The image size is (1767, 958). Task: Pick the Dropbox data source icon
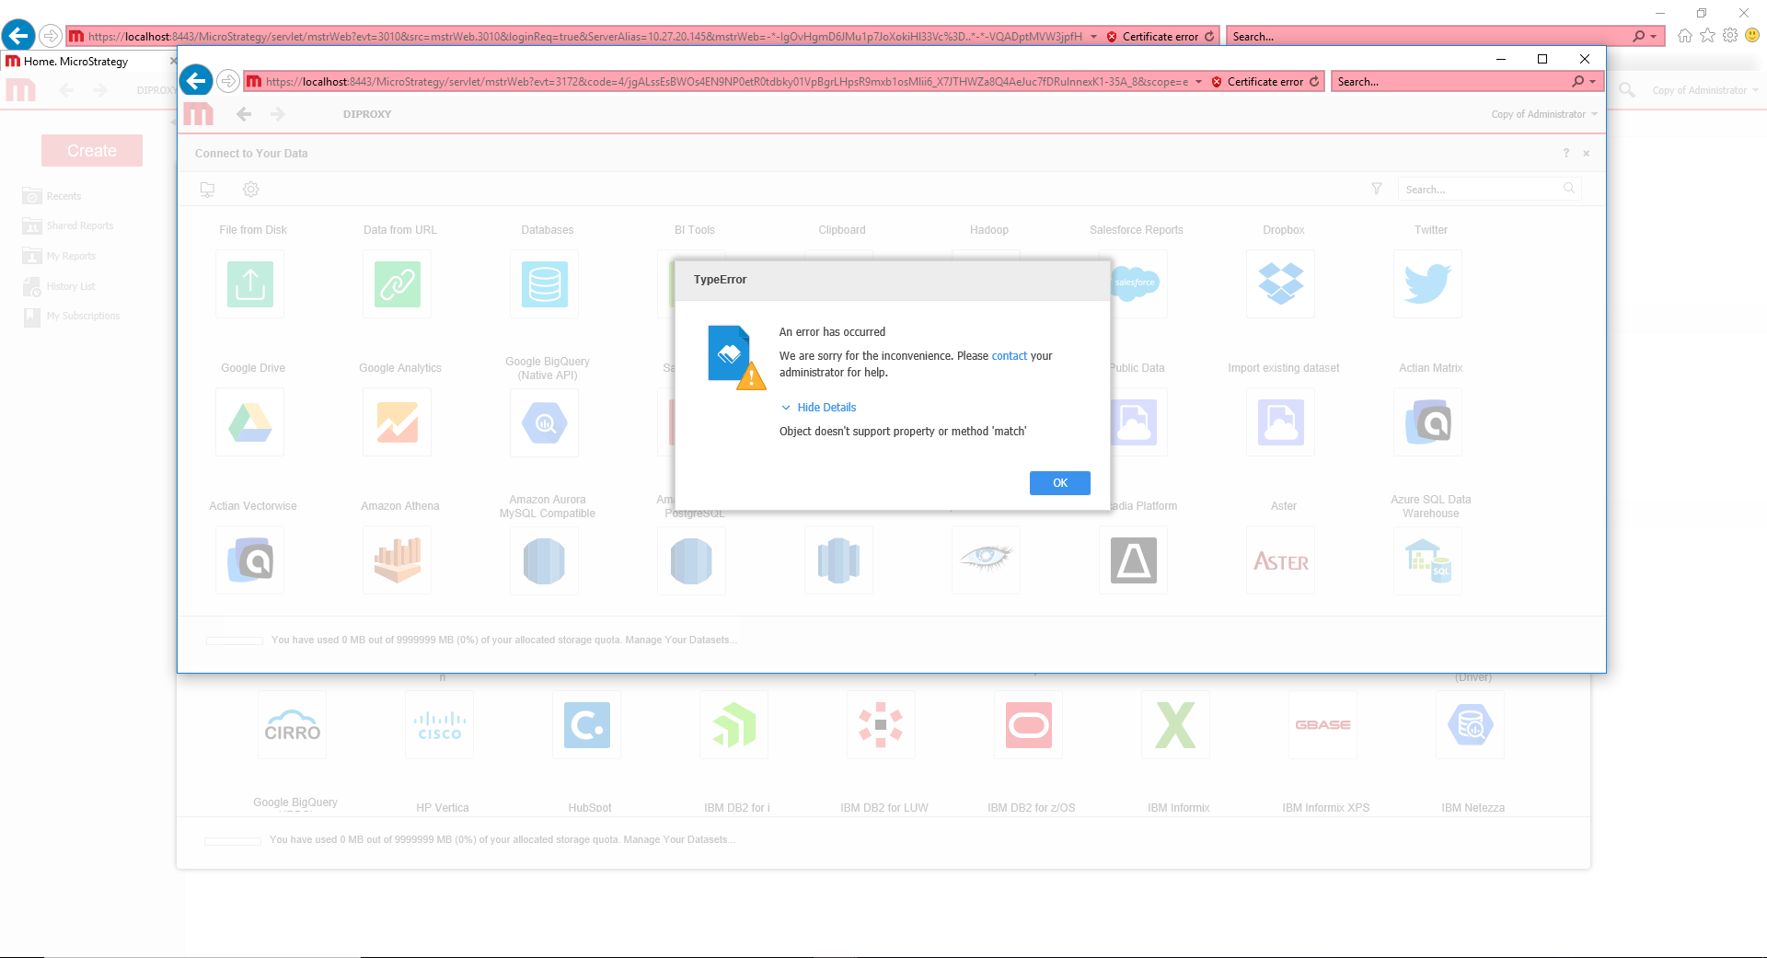(1280, 284)
